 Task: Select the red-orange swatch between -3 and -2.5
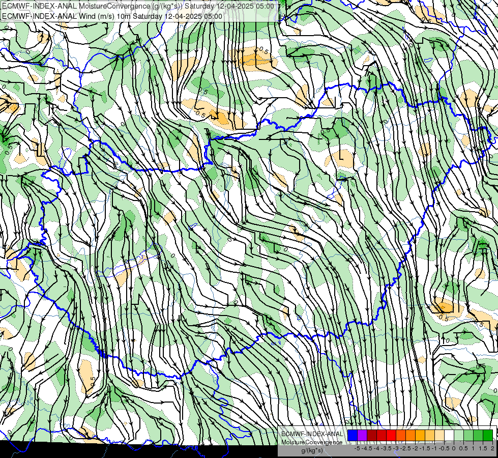401,435
